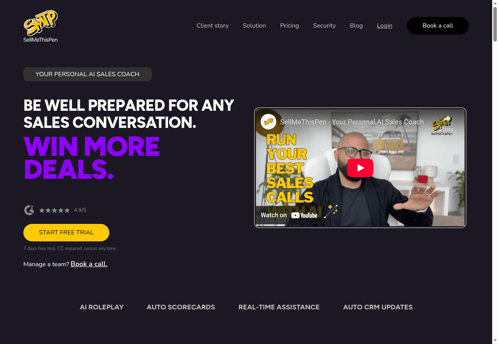Image resolution: width=498 pixels, height=344 pixels.
Task: Switch to AUTO SCORECARDS tab
Action: [x=181, y=307]
